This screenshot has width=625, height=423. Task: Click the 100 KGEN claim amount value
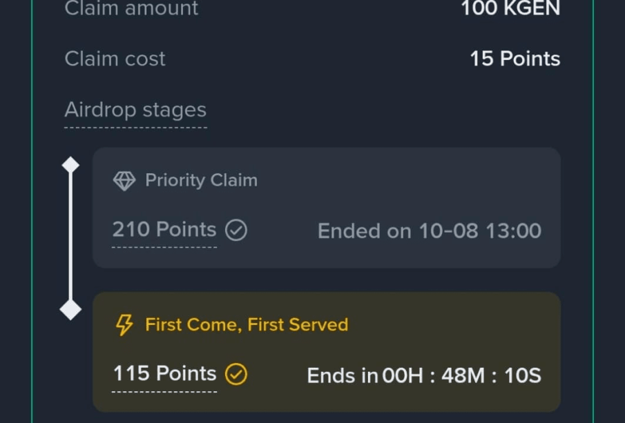pos(510,9)
